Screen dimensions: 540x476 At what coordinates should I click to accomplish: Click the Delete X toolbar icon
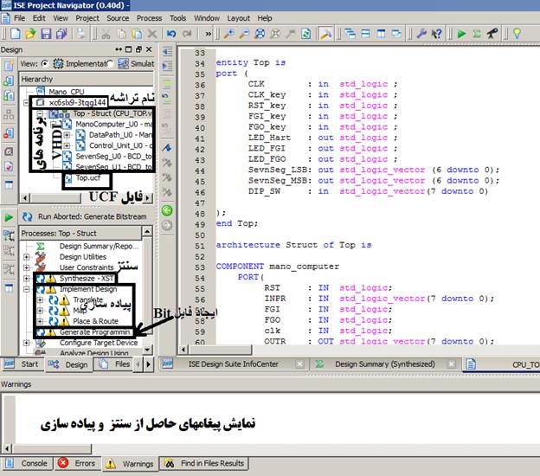pyautogui.click(x=152, y=34)
